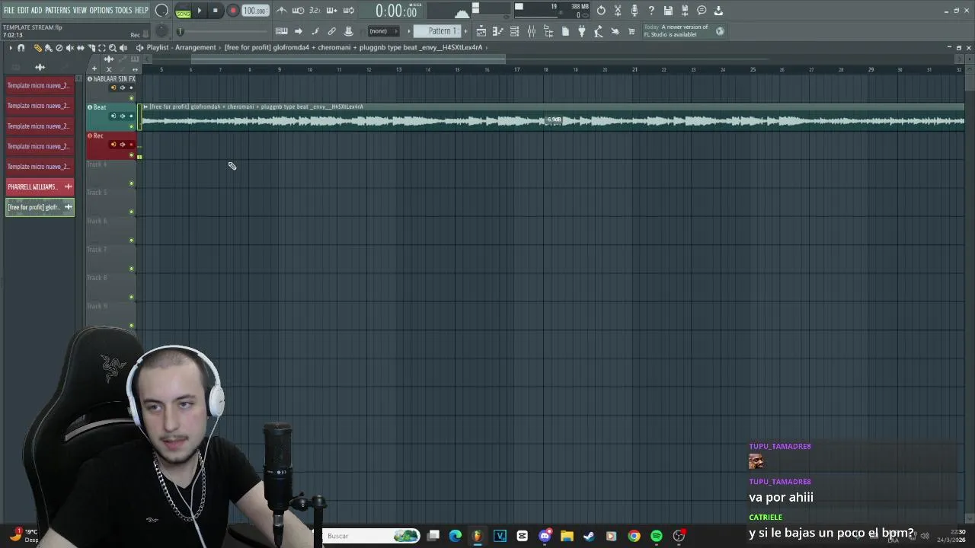975x548 pixels.
Task: Select 'PHARRELL WILLIAMS' clip in picker
Action: tap(40, 186)
